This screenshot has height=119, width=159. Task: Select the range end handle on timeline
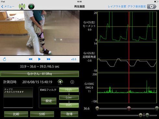click(157, 108)
